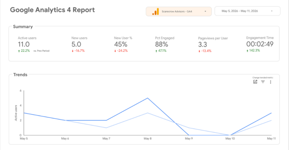The width and height of the screenshot is (289, 150).
Task: Click the May 11 label on the chart axis
Action: click(x=271, y=139)
